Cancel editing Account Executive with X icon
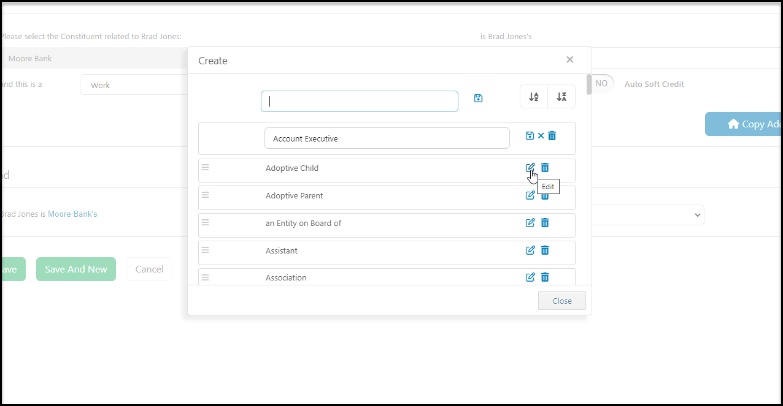Image resolution: width=783 pixels, height=406 pixels. [541, 135]
